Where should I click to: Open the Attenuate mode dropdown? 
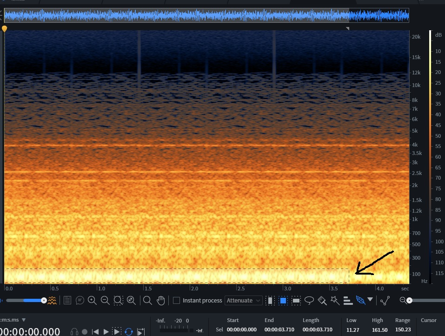click(243, 300)
